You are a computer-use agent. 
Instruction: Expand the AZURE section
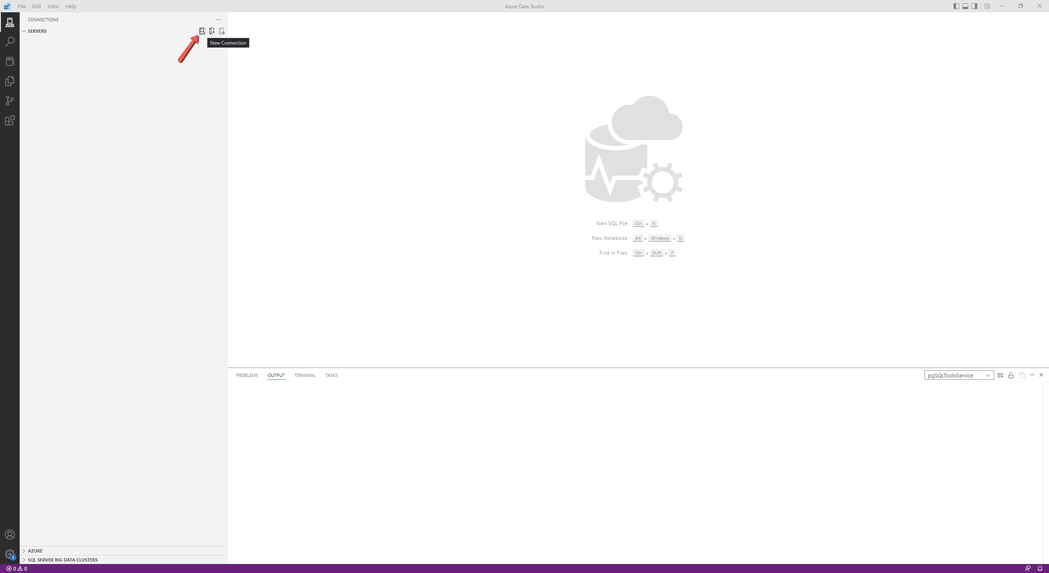(35, 551)
